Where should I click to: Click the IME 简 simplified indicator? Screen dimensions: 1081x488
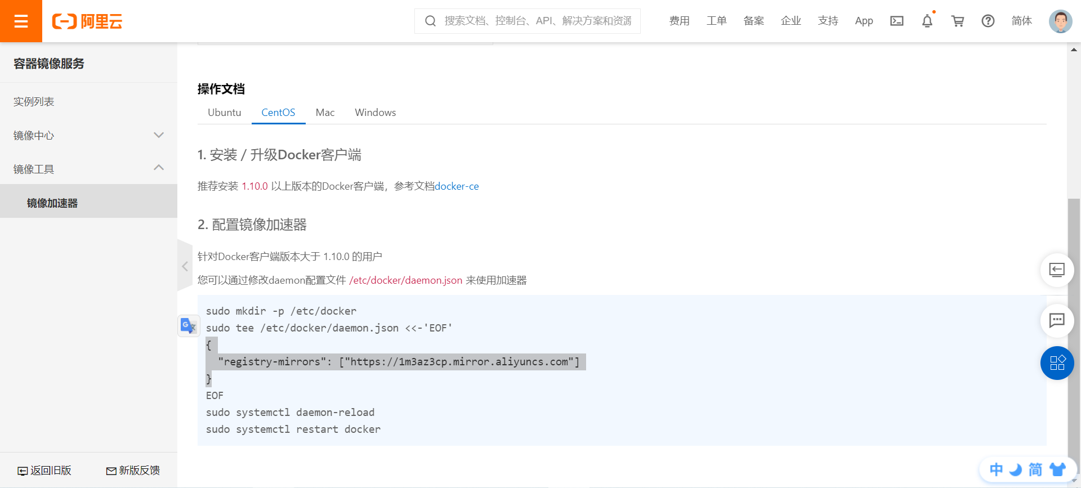pos(1035,469)
